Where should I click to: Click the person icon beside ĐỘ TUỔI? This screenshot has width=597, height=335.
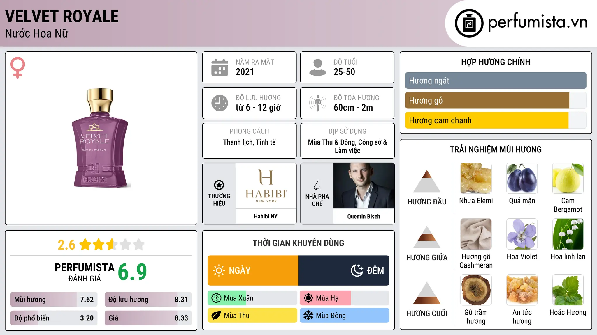tap(317, 67)
